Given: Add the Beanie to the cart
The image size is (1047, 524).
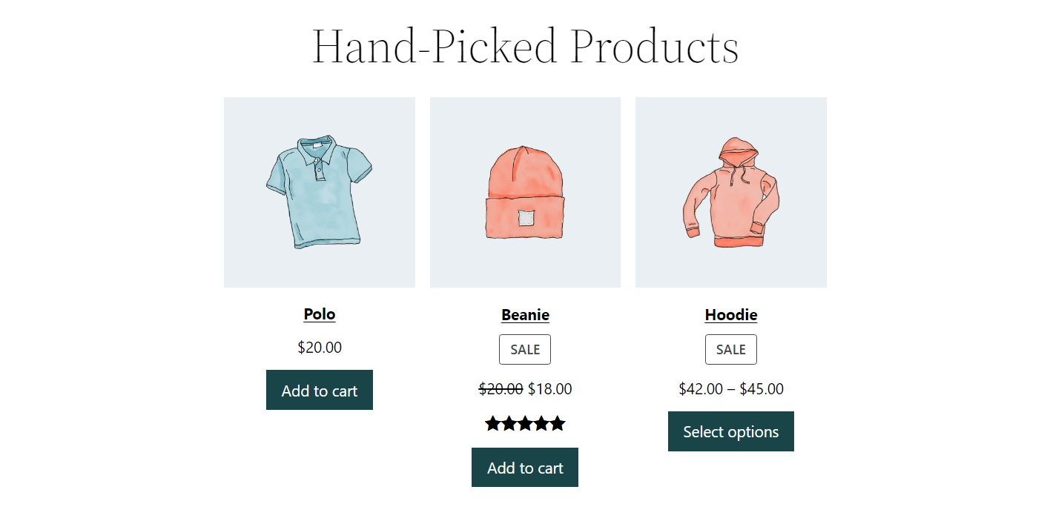Looking at the screenshot, I should [524, 467].
